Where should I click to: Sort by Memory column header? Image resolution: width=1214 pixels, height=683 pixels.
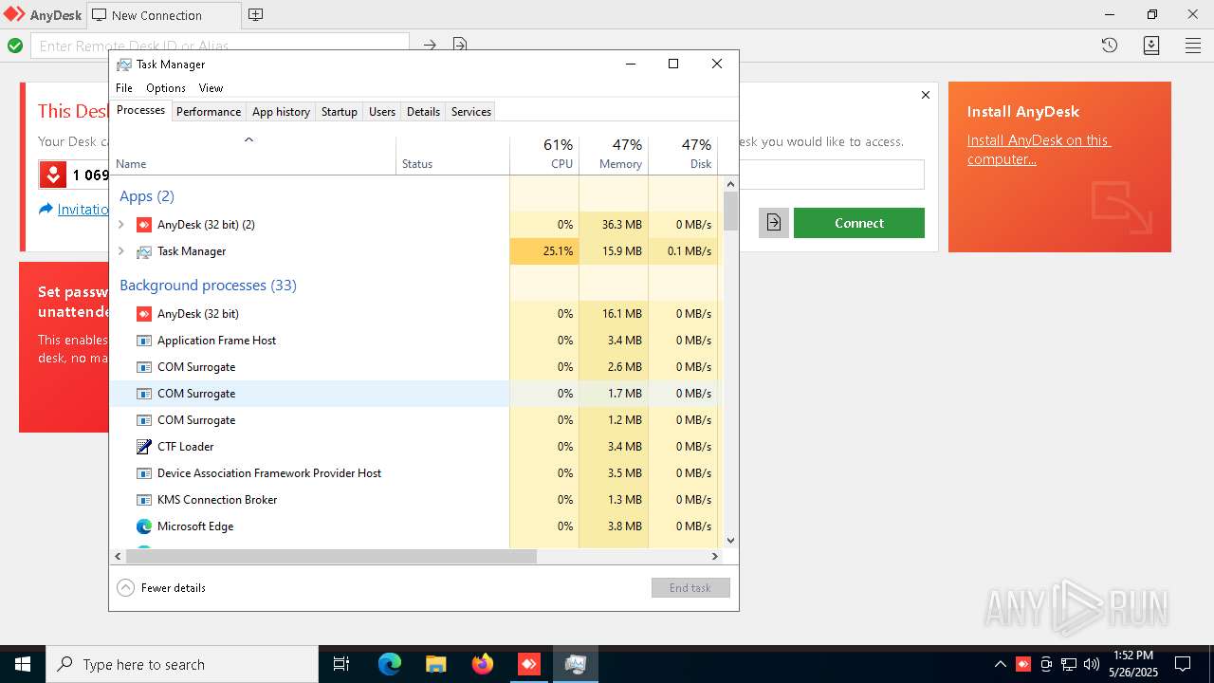(x=614, y=155)
